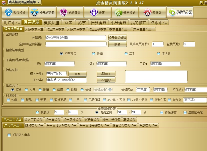Choose 人气 sort radio
The image size is (207, 151).
26,90
